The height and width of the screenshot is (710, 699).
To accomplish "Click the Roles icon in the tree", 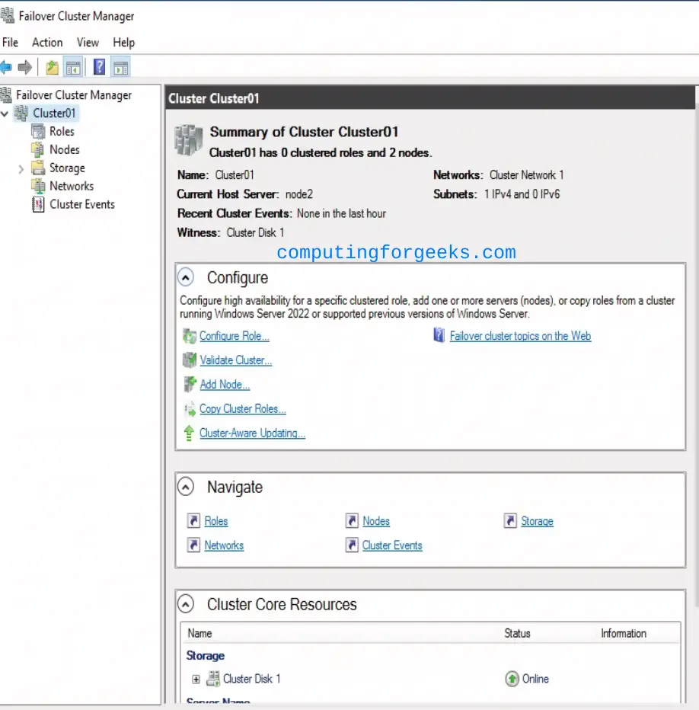I will 38,131.
